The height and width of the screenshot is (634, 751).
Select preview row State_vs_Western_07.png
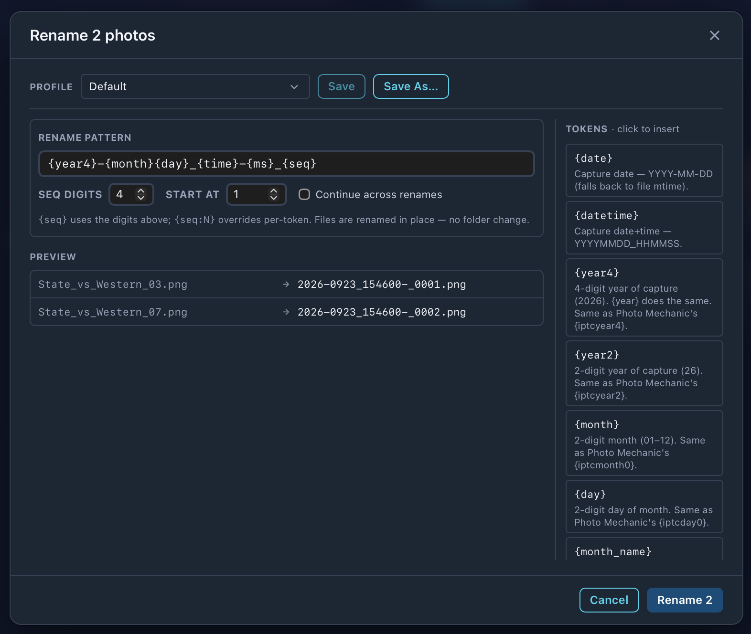point(287,312)
